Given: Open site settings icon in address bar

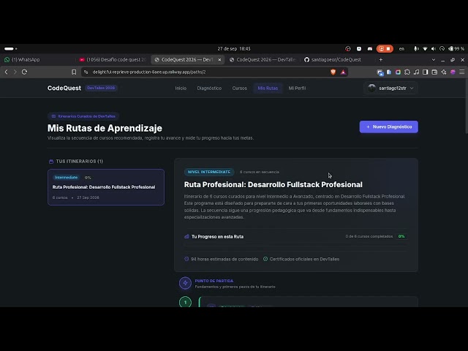Looking at the screenshot, I should pyautogui.click(x=86, y=72).
